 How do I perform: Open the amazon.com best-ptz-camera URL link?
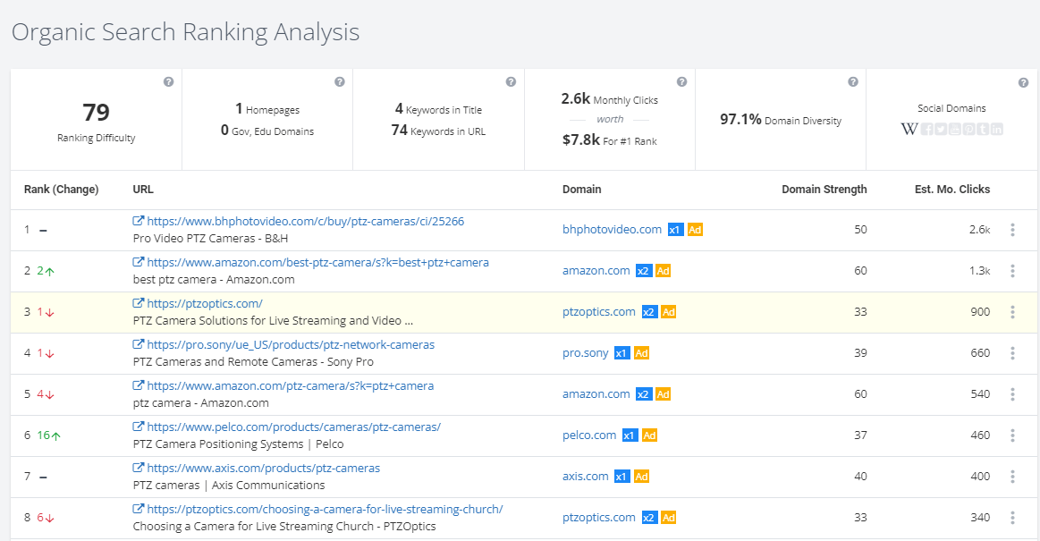tap(317, 262)
